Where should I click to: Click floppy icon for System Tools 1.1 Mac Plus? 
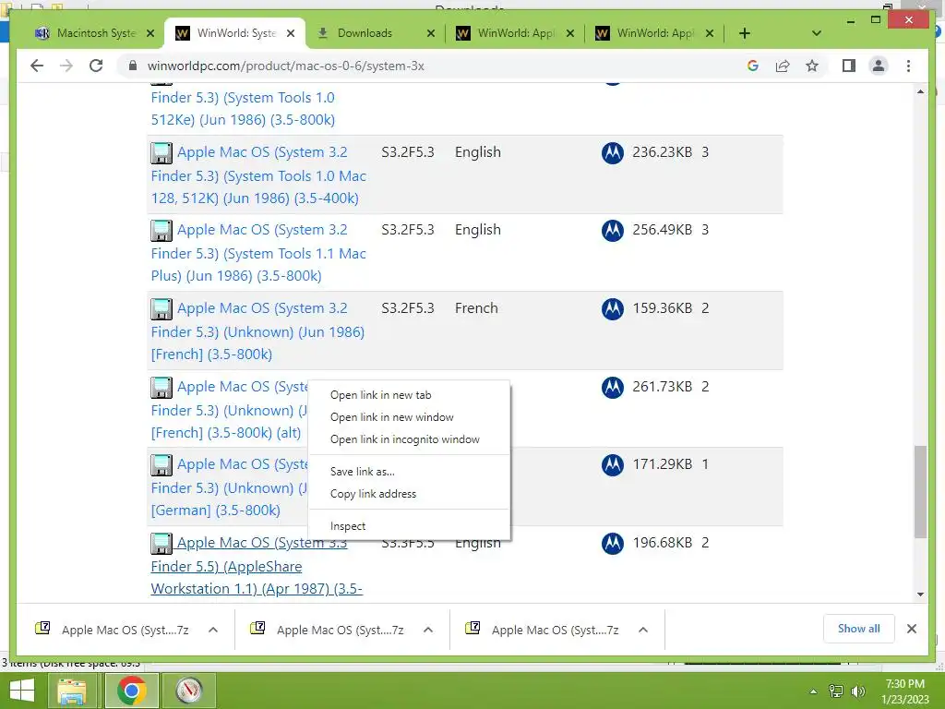tap(161, 231)
